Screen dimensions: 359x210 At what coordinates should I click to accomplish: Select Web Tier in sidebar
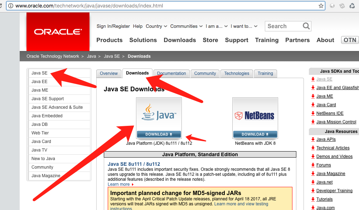[x=59, y=133]
